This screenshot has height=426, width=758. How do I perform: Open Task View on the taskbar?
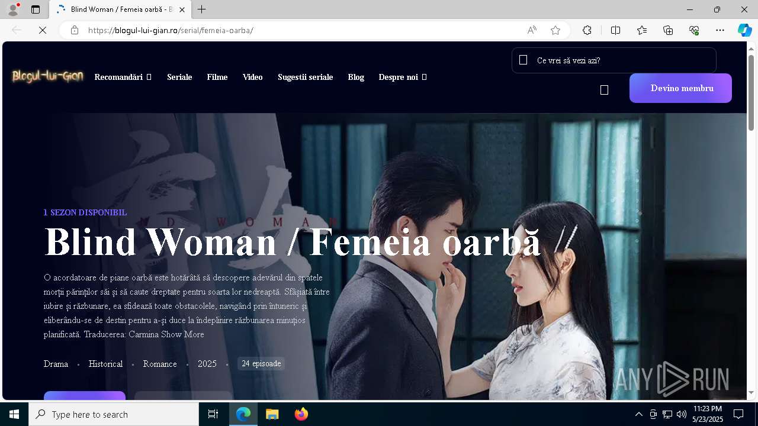213,414
